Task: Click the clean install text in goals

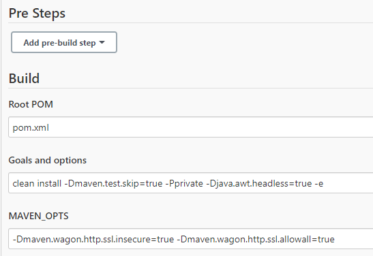Action: (37, 183)
